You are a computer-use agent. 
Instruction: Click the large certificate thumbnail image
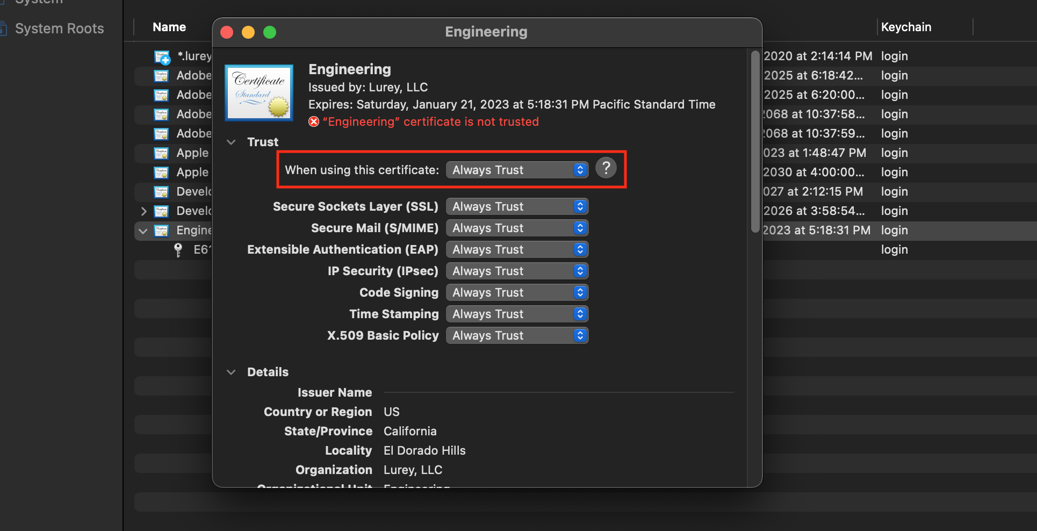coord(259,92)
